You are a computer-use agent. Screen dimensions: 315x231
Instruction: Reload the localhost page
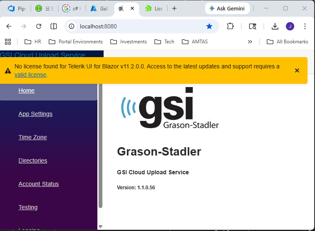tap(39, 26)
